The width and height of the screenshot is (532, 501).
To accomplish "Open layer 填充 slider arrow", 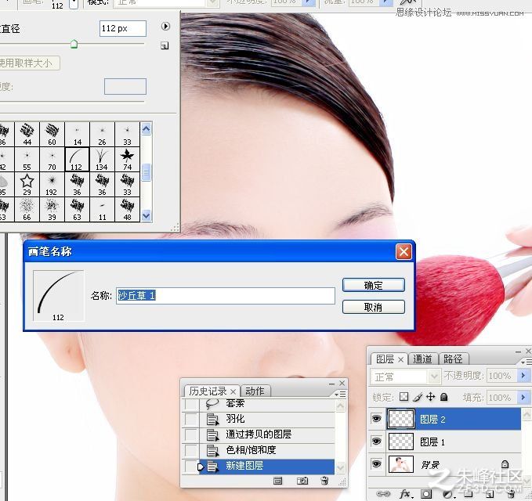I will coord(523,397).
